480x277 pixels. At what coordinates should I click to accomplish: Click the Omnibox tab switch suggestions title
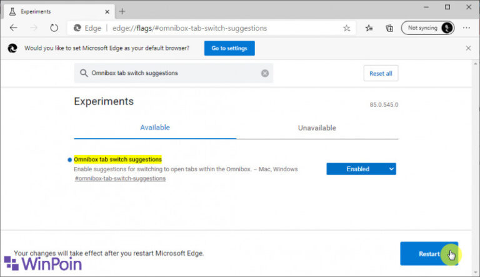coord(118,159)
